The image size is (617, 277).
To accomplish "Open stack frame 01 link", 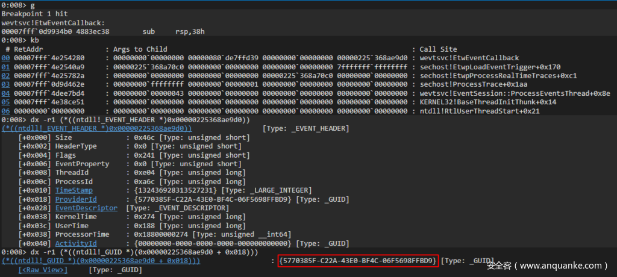I will (x=5, y=67).
